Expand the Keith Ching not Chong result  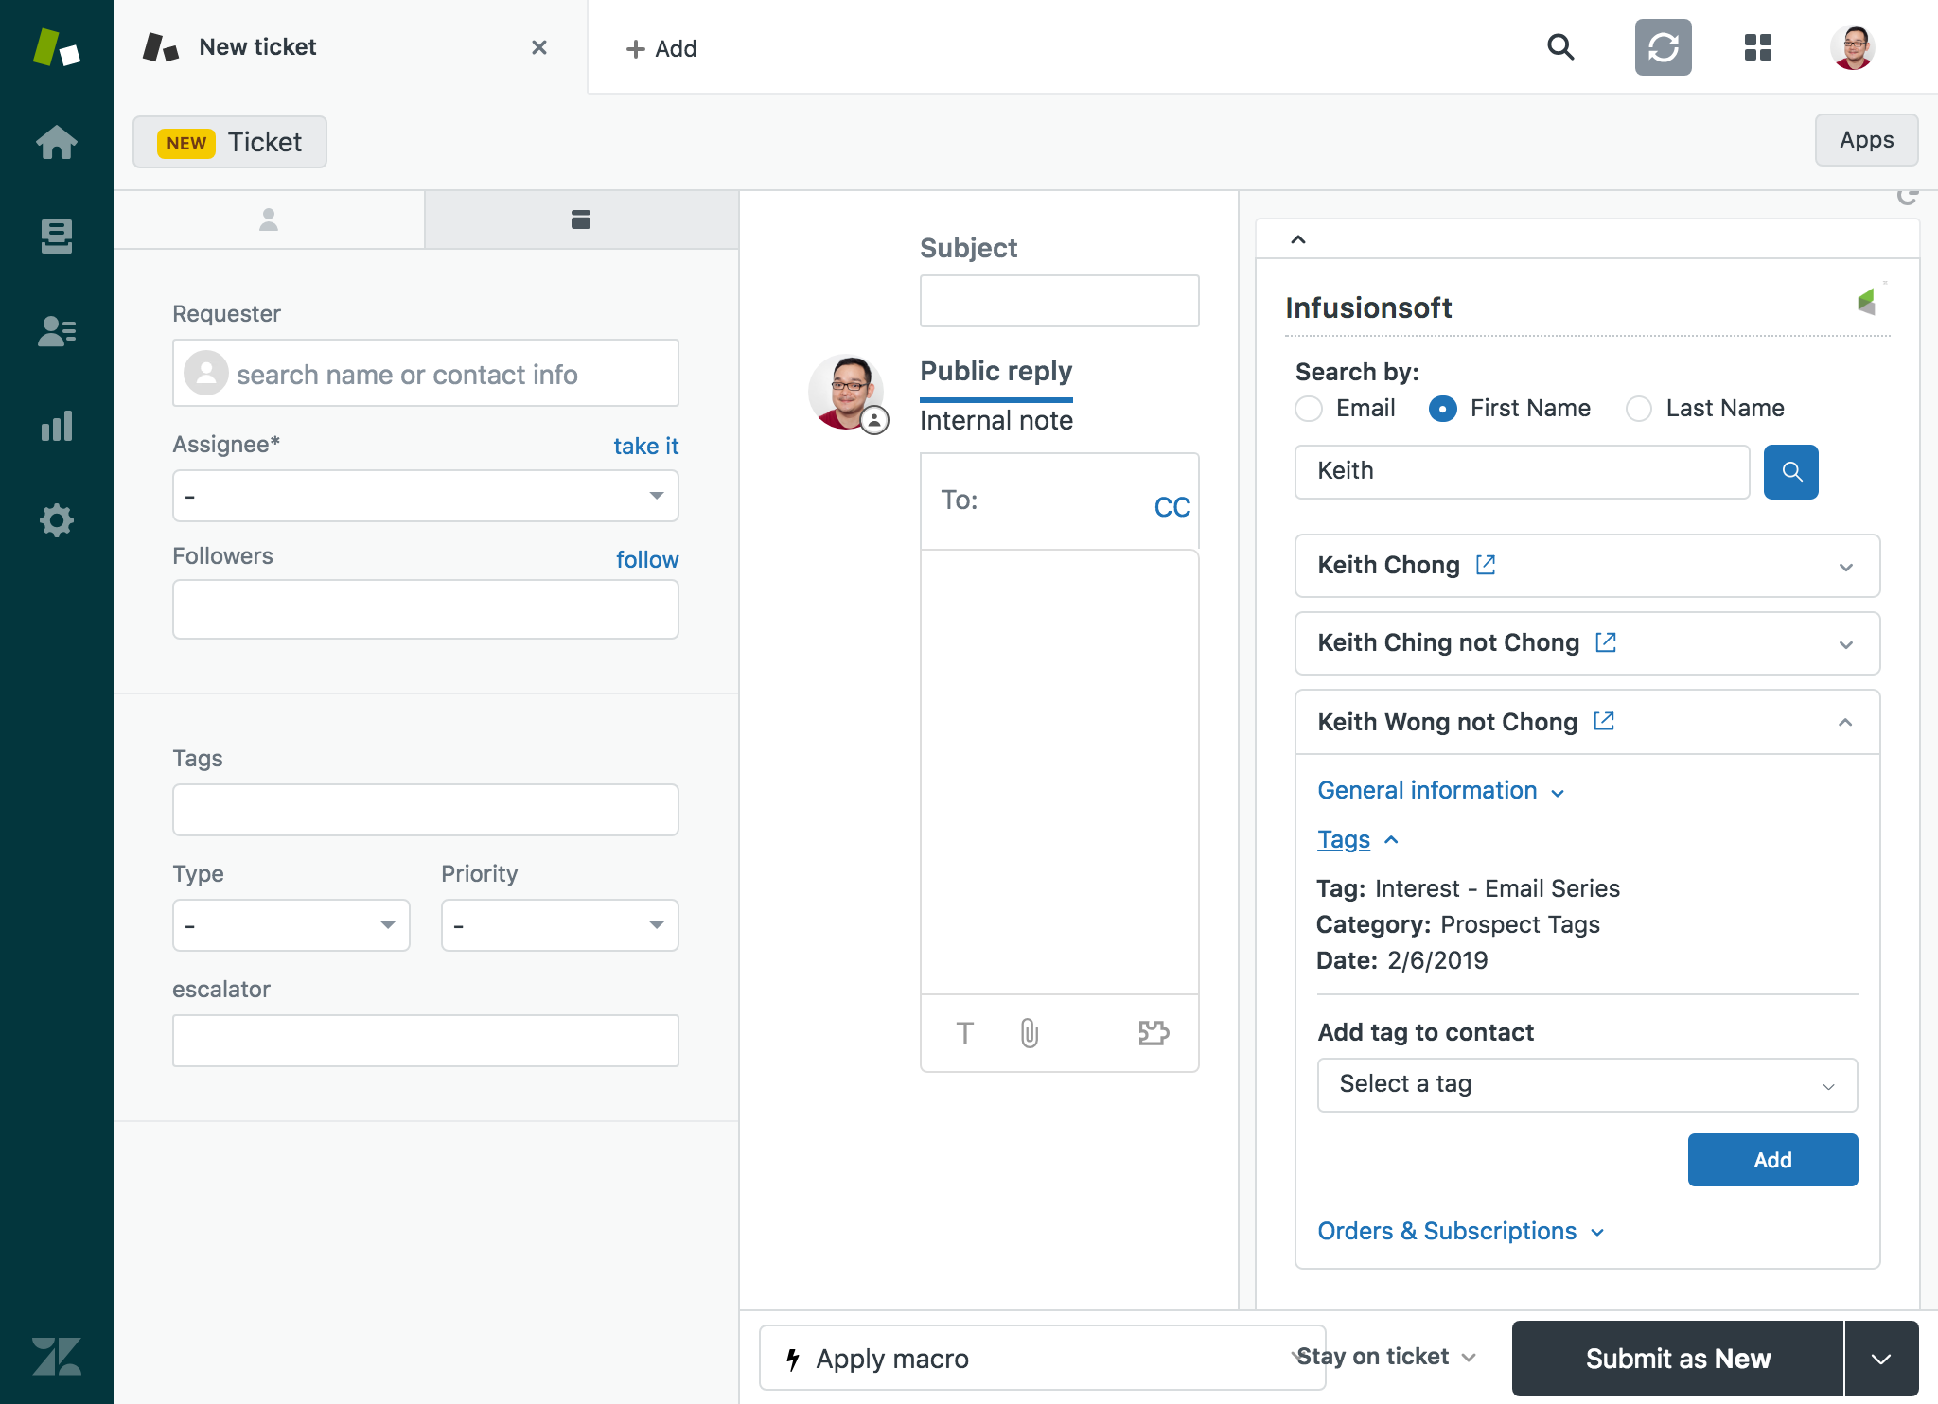pyautogui.click(x=1845, y=644)
